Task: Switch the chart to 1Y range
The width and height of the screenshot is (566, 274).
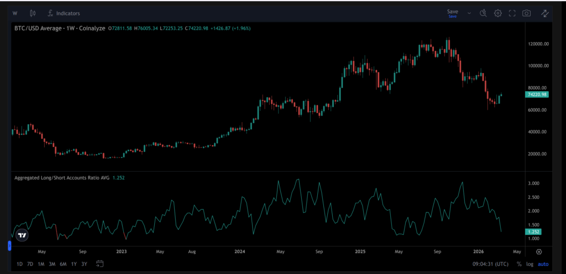Action: 74,264
